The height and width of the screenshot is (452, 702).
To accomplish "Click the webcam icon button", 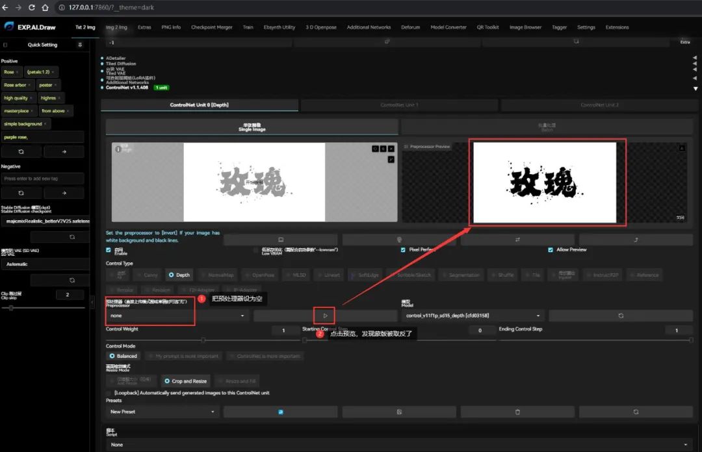I will pyautogui.click(x=399, y=240).
